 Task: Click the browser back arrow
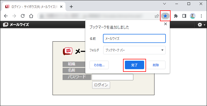coord(6,16)
